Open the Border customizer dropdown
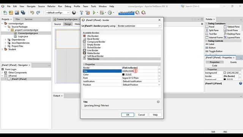This screenshot has height=137, width=243. coord(139,26)
